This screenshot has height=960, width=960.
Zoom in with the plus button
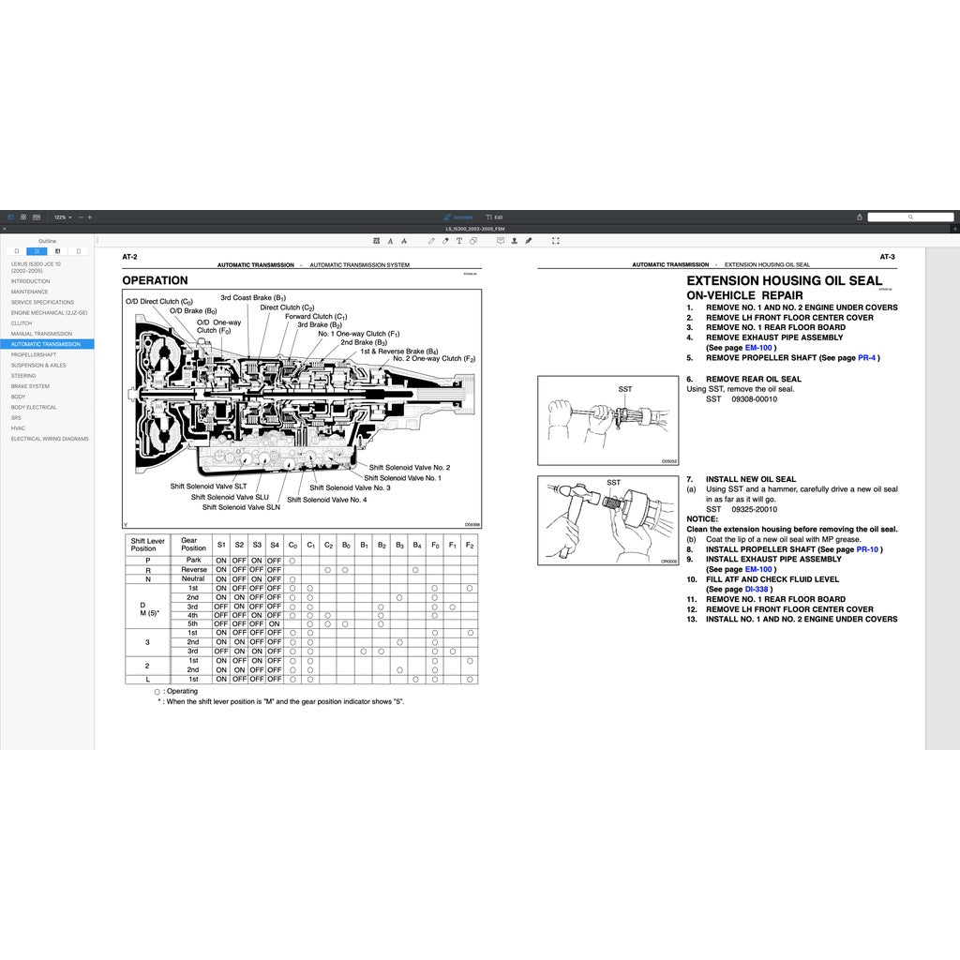90,217
